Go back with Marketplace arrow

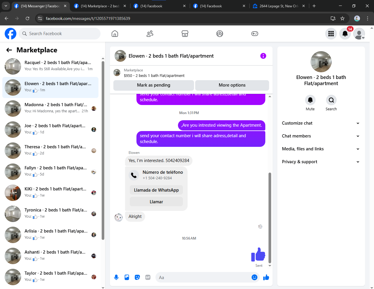point(9,50)
